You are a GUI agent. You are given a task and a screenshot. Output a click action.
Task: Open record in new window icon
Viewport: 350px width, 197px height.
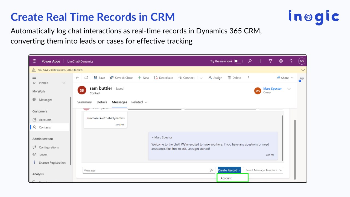pos(86,78)
